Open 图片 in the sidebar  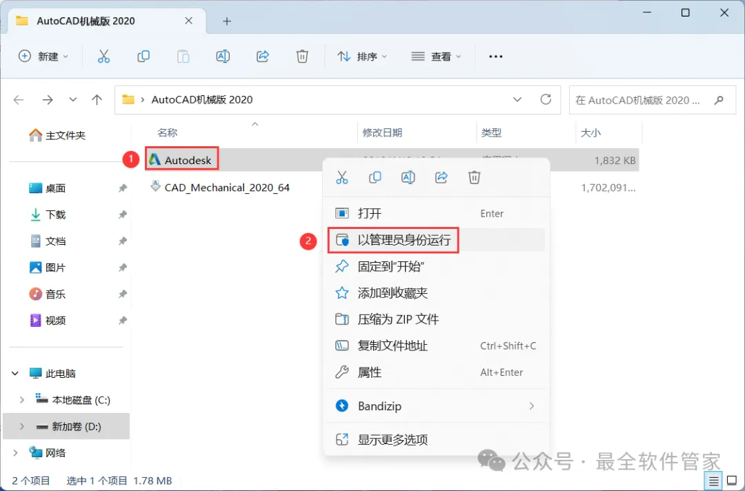tap(48, 268)
